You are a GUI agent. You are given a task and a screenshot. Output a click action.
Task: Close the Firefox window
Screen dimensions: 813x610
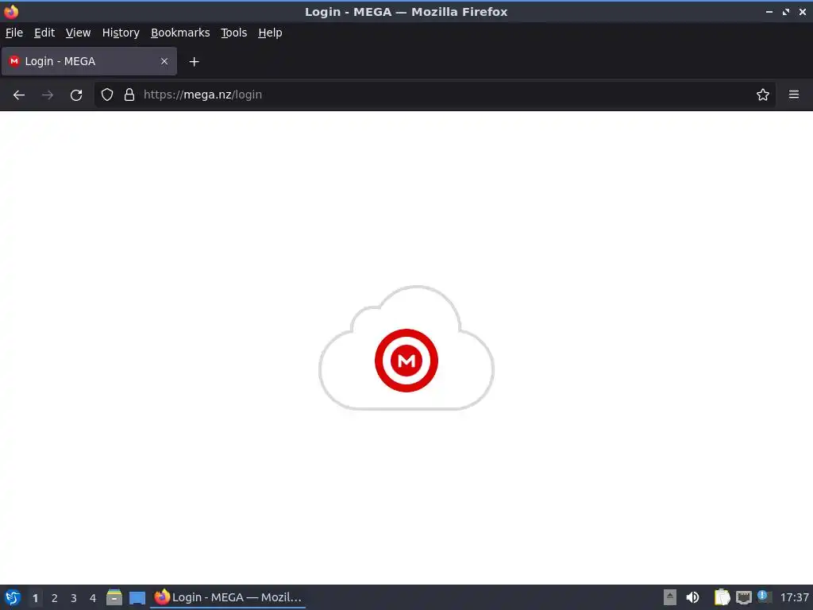point(803,11)
